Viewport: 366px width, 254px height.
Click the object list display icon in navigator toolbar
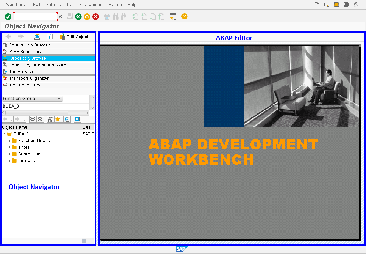tap(37, 37)
